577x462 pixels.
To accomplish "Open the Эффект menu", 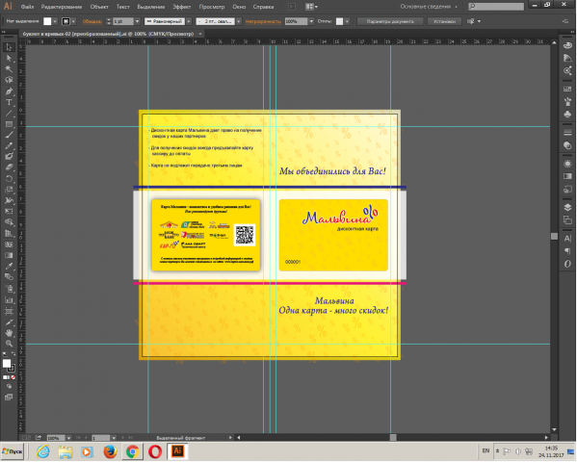I will (x=182, y=7).
